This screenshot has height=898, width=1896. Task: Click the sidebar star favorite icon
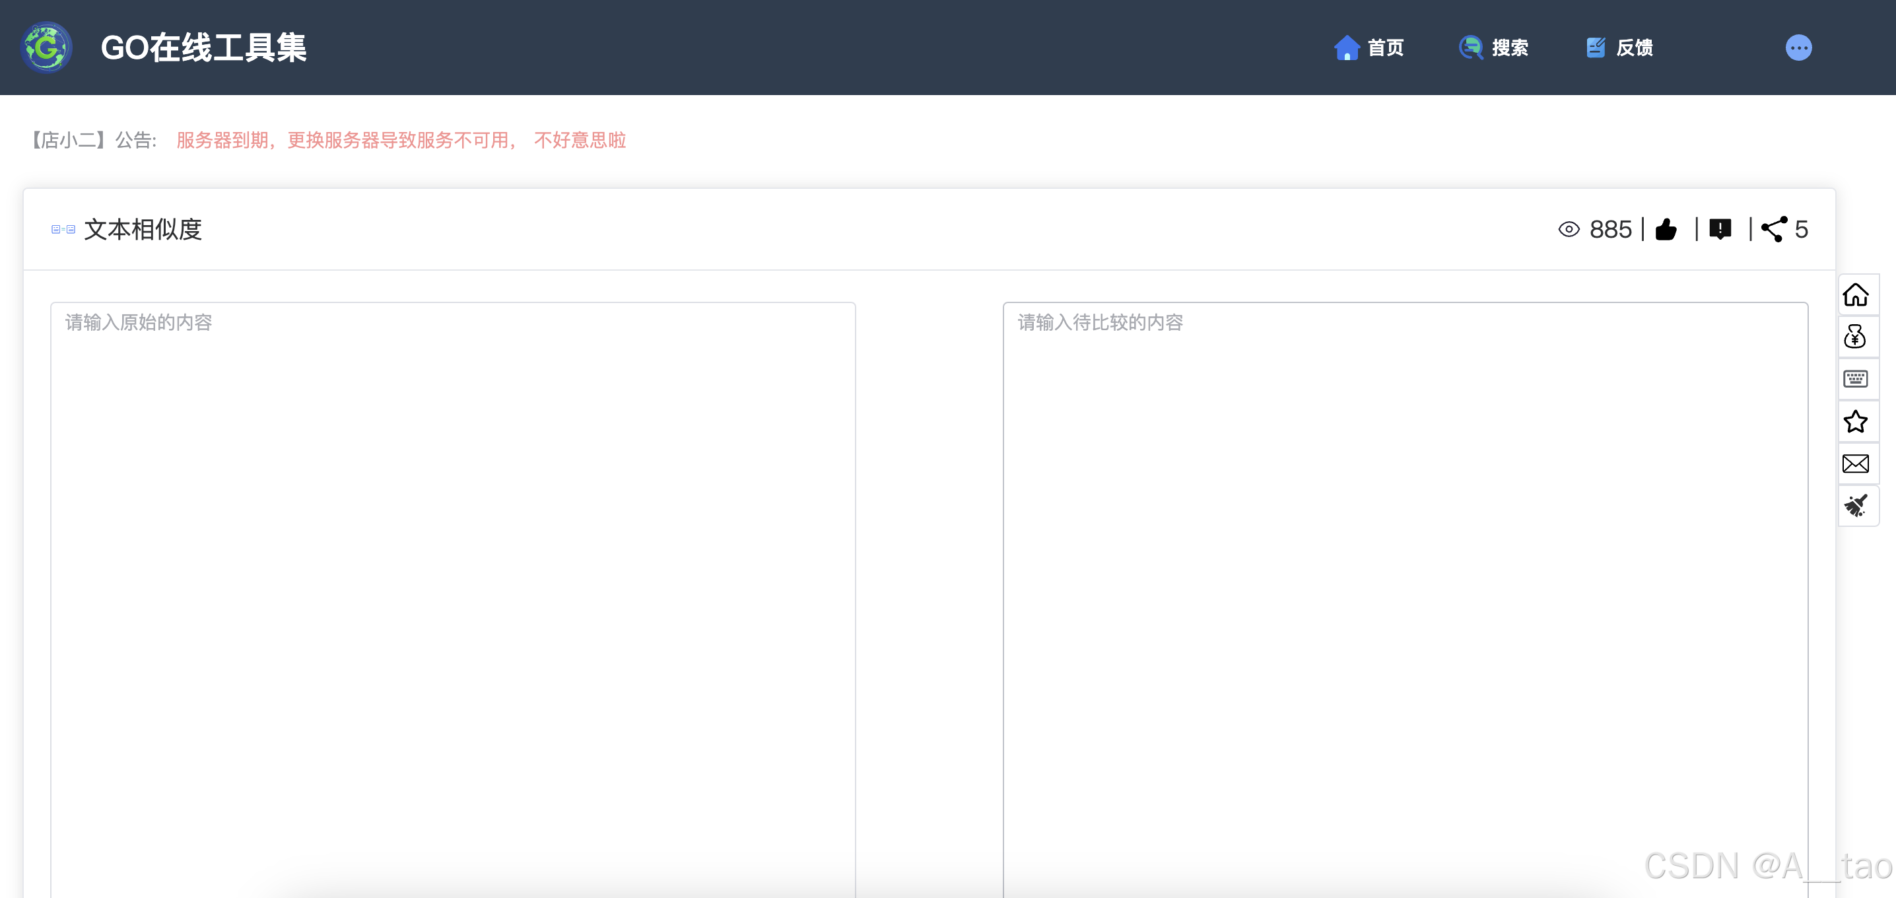point(1856,422)
